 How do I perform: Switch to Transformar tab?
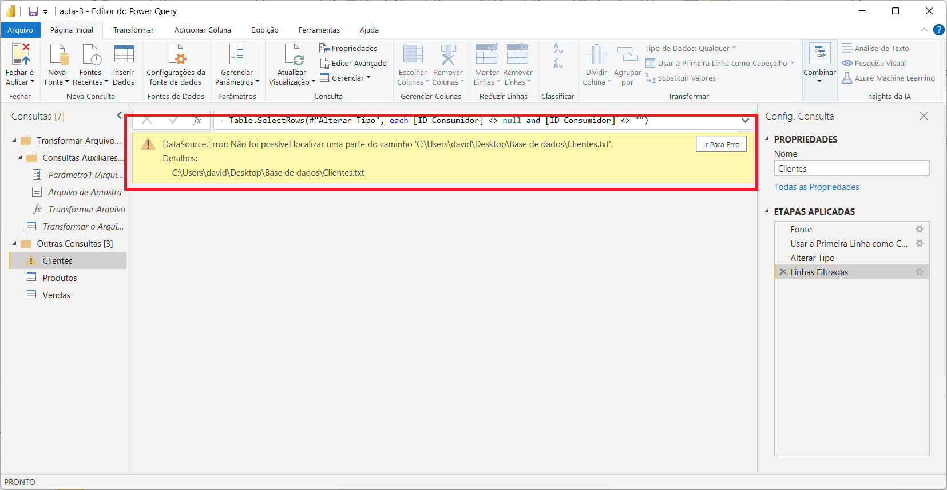point(133,30)
